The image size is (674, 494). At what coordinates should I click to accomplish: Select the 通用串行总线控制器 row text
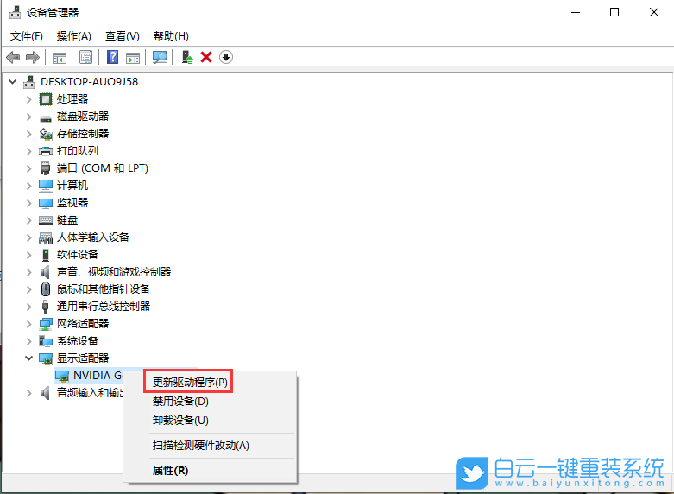[104, 307]
